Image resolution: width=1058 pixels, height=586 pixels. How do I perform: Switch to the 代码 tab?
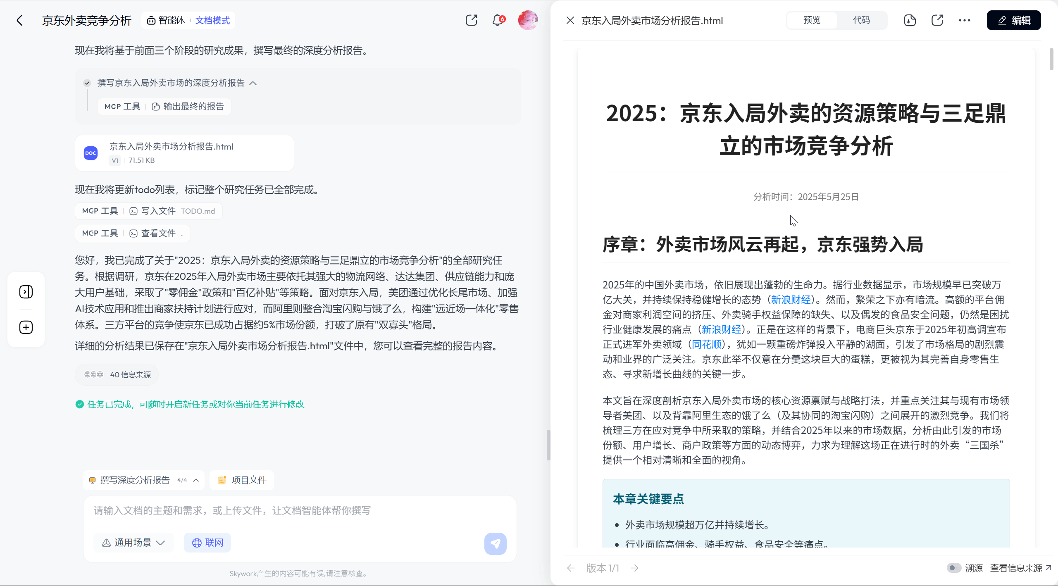pyautogui.click(x=861, y=20)
